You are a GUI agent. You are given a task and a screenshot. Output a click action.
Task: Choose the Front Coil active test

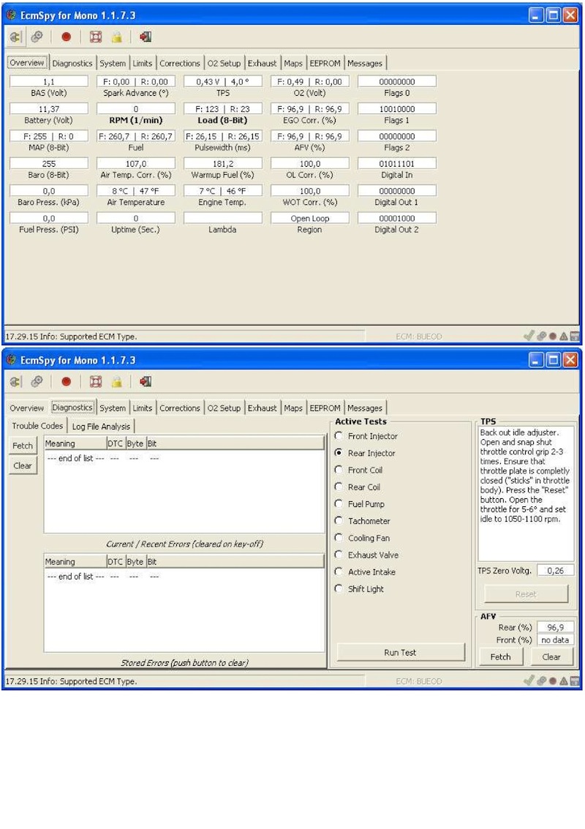339,470
